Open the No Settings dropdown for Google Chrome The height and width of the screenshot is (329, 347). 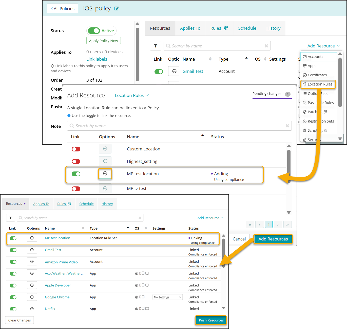[168, 297]
